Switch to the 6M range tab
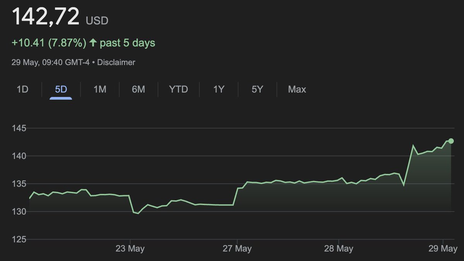This screenshot has height=261, width=464. coord(138,90)
